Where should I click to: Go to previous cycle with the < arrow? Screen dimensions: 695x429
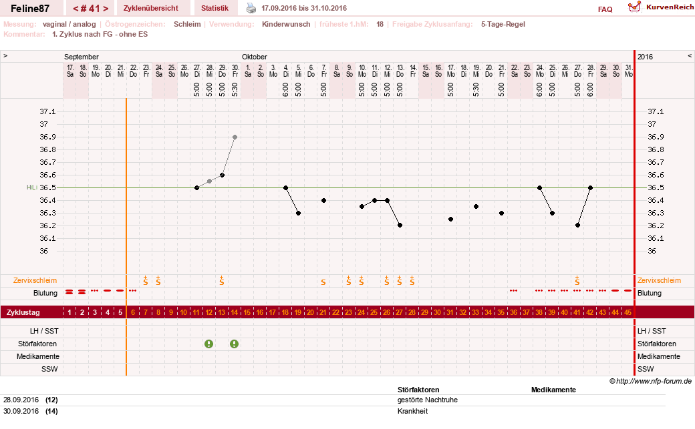click(76, 9)
